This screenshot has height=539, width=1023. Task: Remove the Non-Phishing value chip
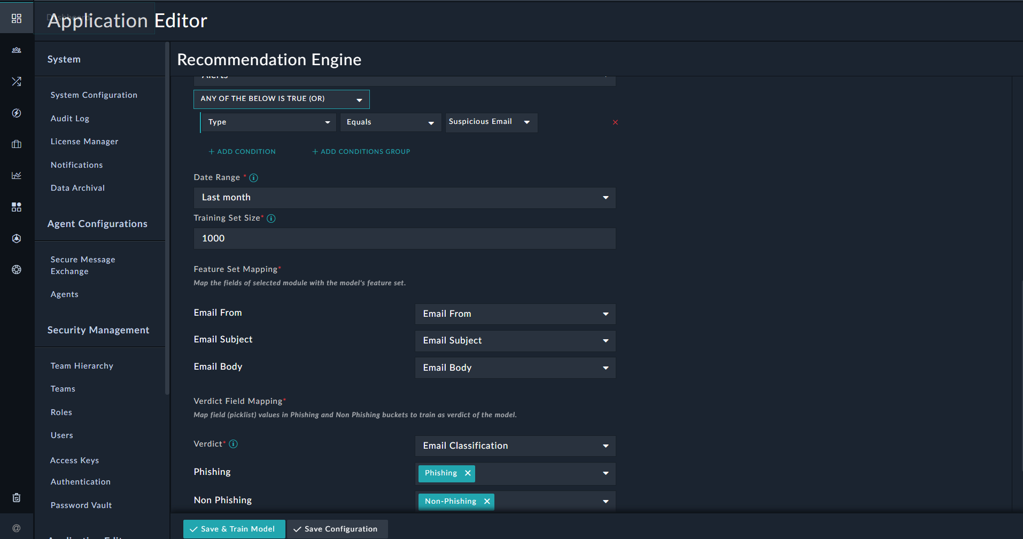pyautogui.click(x=487, y=501)
